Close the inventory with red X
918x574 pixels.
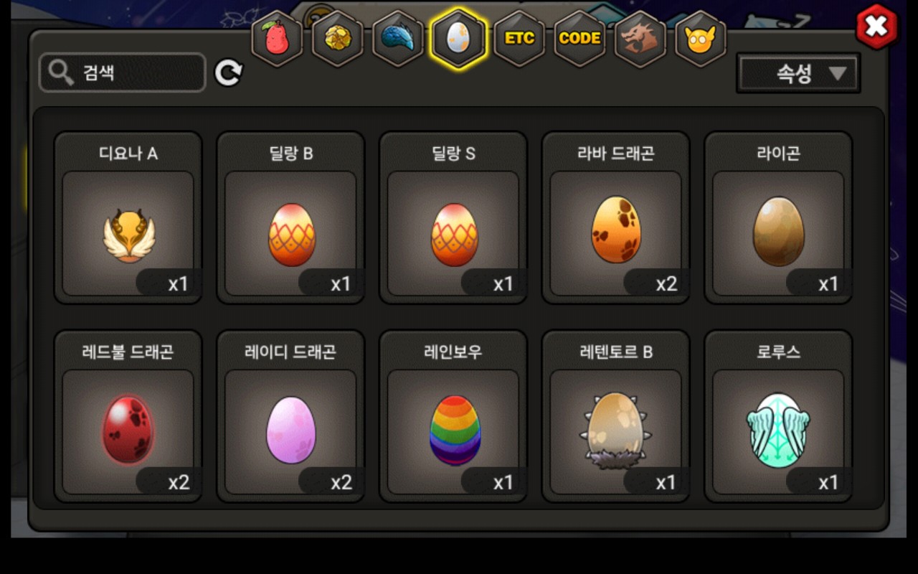pyautogui.click(x=876, y=27)
